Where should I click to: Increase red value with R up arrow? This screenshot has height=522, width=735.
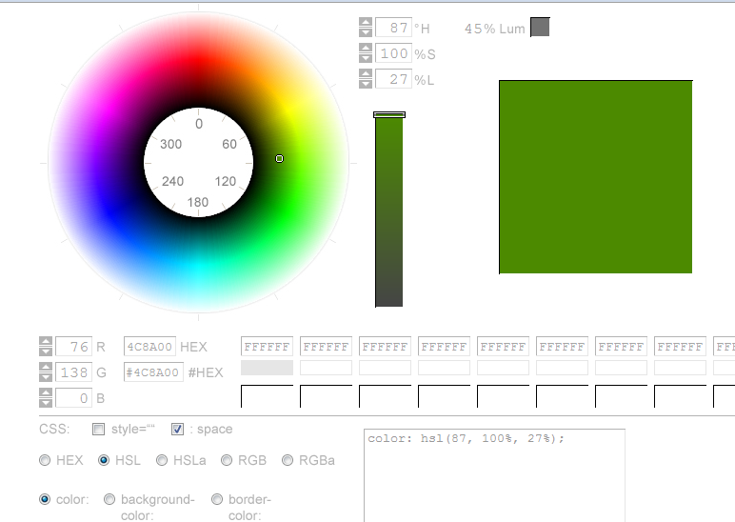pos(46,341)
